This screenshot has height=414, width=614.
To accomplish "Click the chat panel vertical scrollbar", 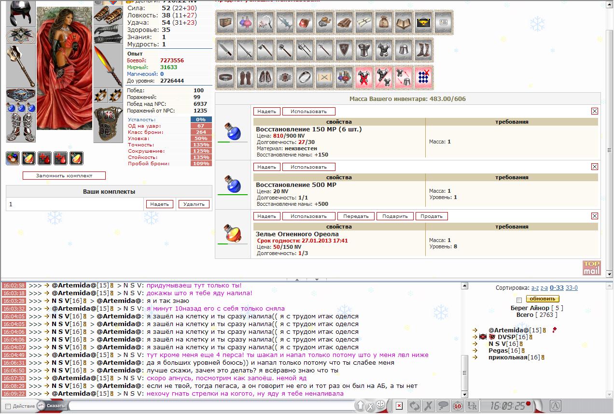I will coord(465,340).
